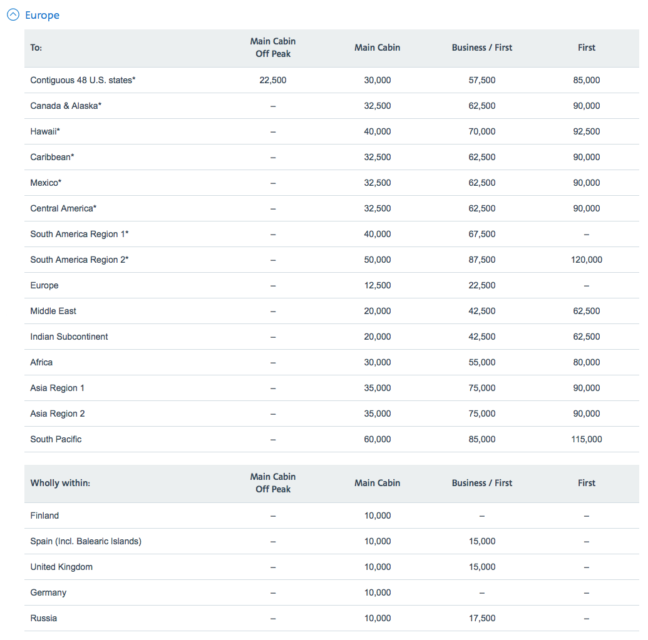Click 'Canada & Alaska*' row label

coord(66,106)
